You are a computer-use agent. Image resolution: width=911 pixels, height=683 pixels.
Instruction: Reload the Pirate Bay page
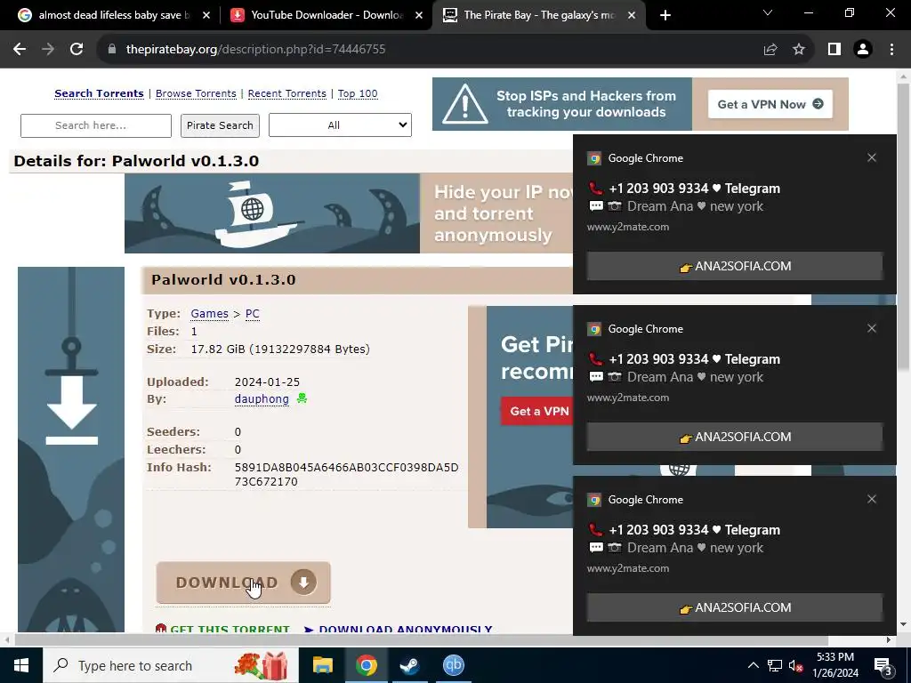point(77,50)
